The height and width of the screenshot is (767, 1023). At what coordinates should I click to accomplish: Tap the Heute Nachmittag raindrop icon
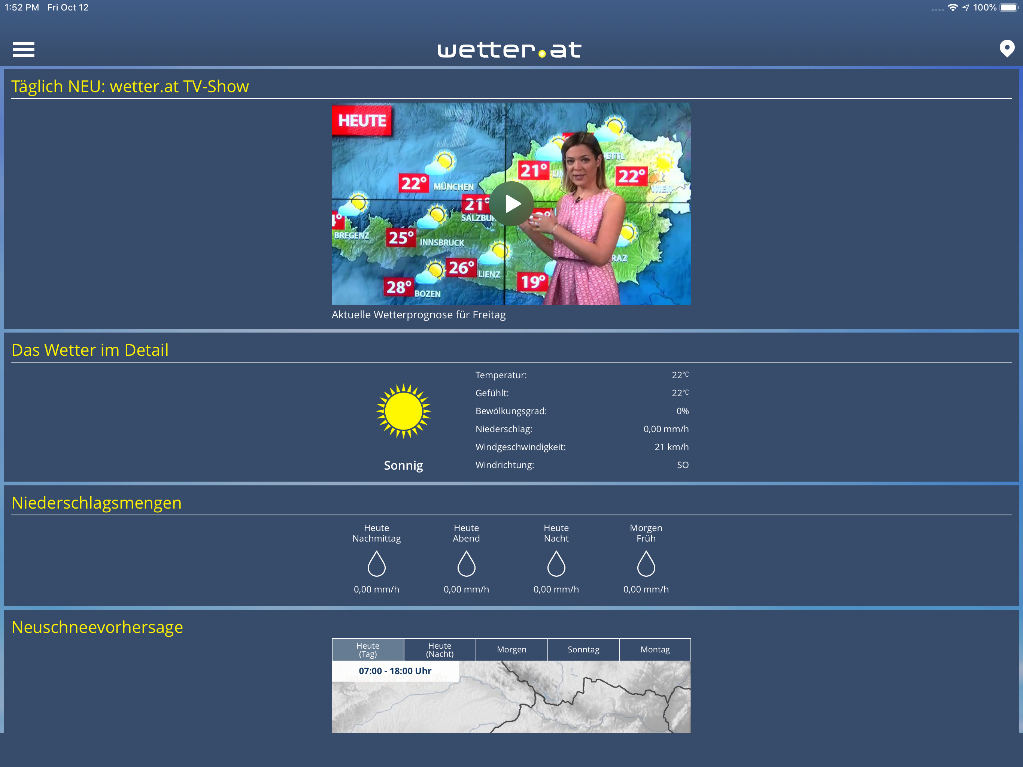tap(376, 564)
